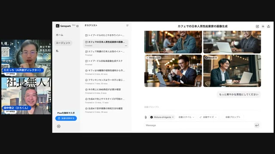Click the 友達を招待する button
Viewport: 275px width, 154px height.
point(66,118)
